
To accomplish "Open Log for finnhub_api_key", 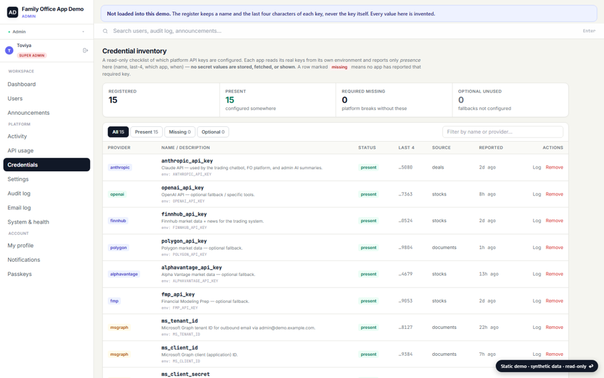I will 537,221.
